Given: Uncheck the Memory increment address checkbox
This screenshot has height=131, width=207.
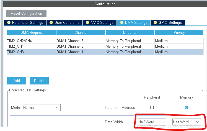Looking at the screenshot, I should (187, 107).
